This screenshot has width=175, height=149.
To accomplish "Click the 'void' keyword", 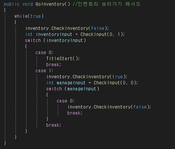I will pyautogui.click(x=28, y=4).
